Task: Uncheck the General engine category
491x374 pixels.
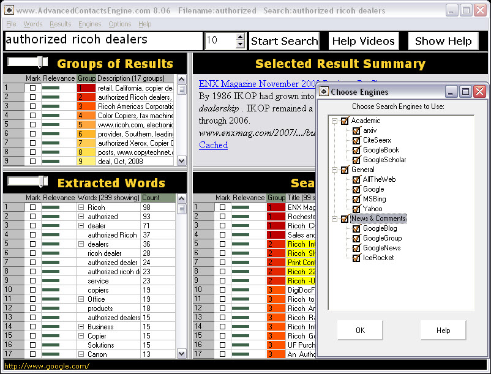Action: pos(345,170)
